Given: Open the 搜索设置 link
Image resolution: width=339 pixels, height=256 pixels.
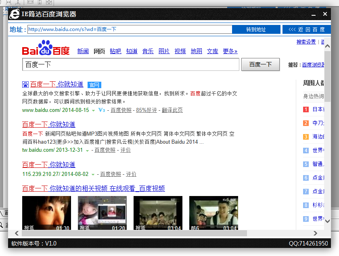Looking at the screenshot, I should point(306,42).
